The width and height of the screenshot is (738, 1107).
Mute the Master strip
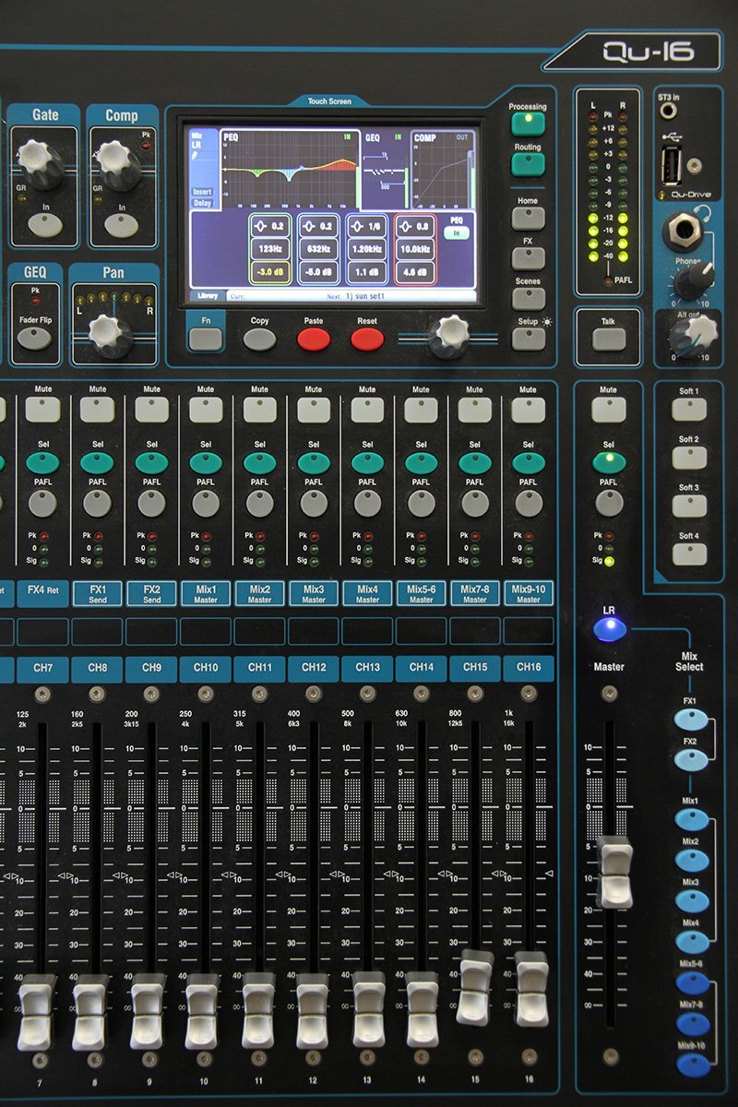point(609,411)
